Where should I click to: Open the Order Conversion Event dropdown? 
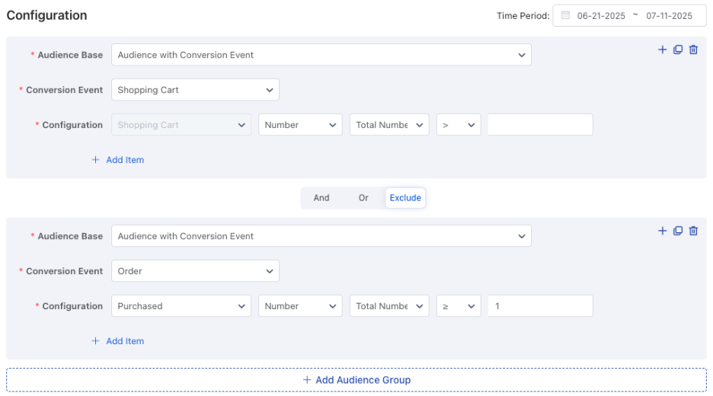(x=195, y=271)
